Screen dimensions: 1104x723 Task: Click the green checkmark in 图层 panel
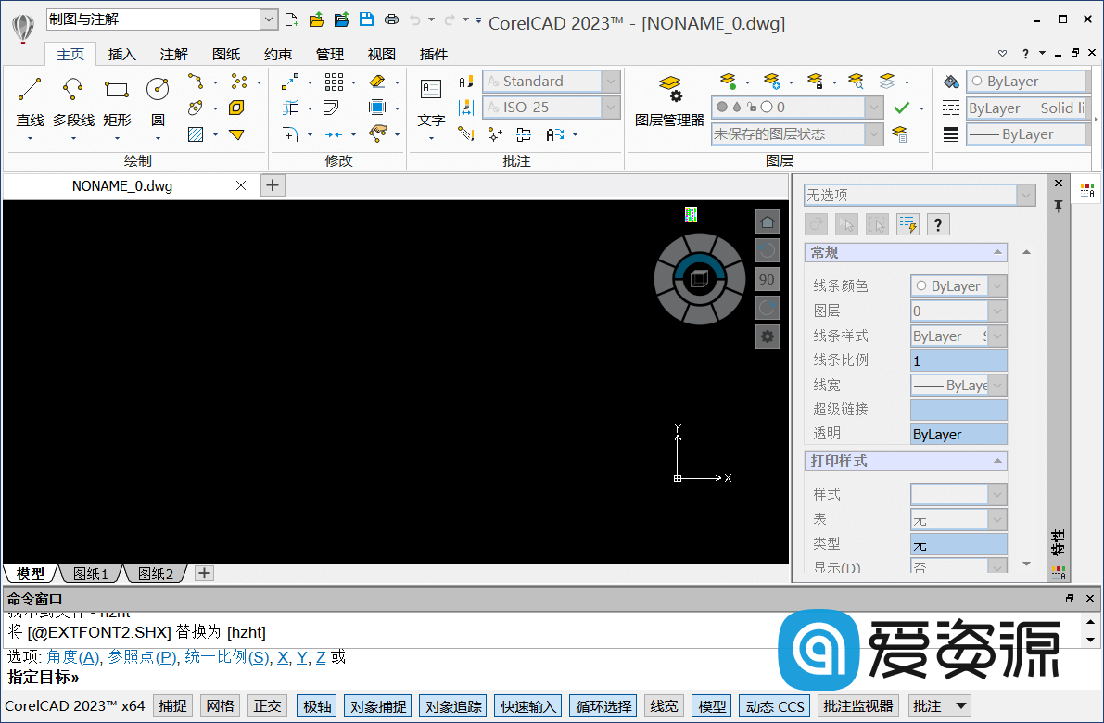903,107
